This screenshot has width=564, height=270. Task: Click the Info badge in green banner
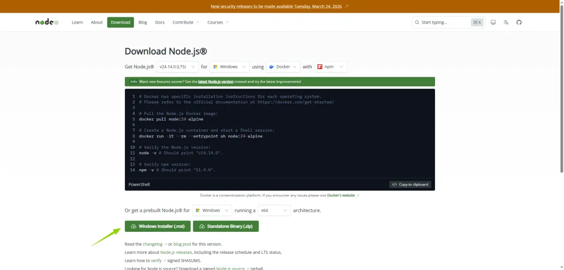(x=134, y=81)
